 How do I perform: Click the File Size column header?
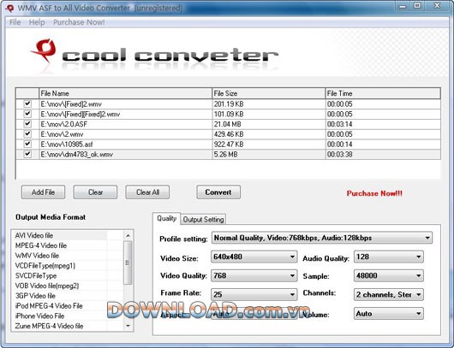click(x=269, y=93)
